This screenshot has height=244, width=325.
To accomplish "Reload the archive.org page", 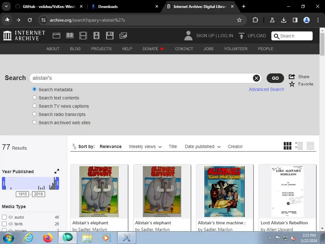I will click(x=30, y=20).
